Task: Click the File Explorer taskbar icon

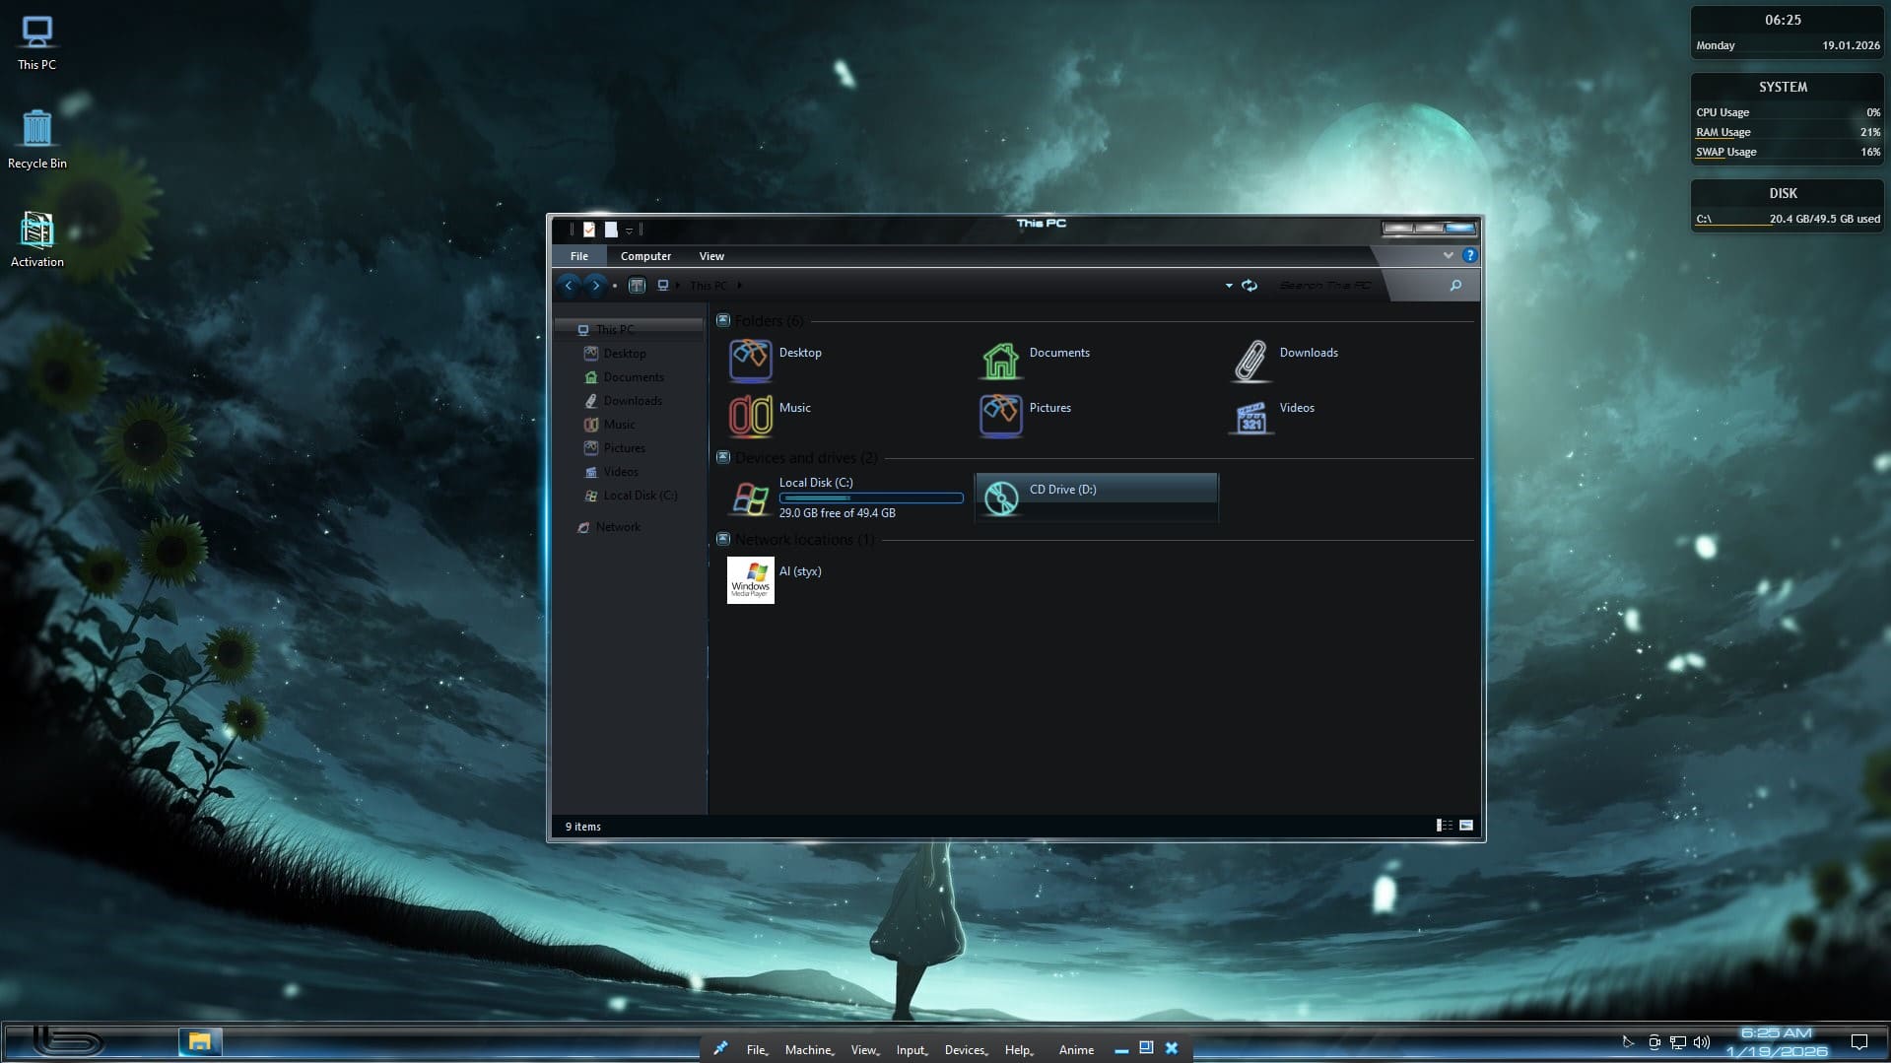Action: click(x=200, y=1042)
